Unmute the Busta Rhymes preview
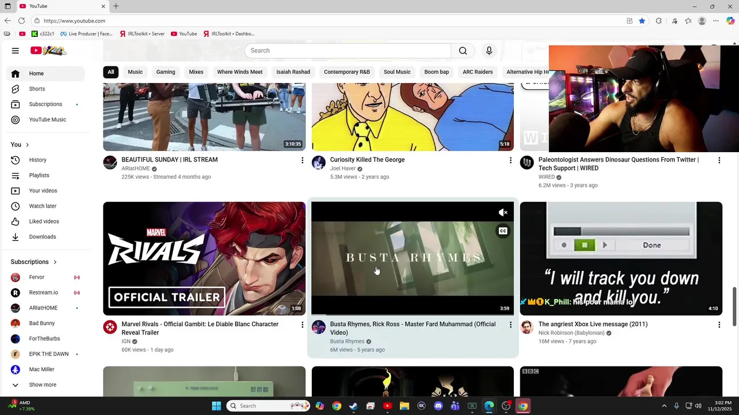Screen dimensions: 739x415 (503, 213)
